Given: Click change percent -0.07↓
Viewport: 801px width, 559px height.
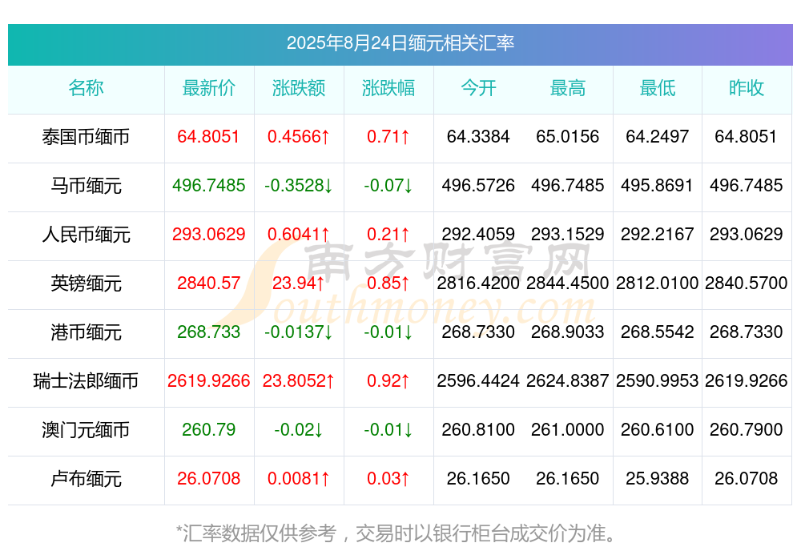Looking at the screenshot, I should click(388, 185).
